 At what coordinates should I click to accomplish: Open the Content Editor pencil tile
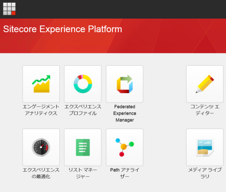pos(205,84)
